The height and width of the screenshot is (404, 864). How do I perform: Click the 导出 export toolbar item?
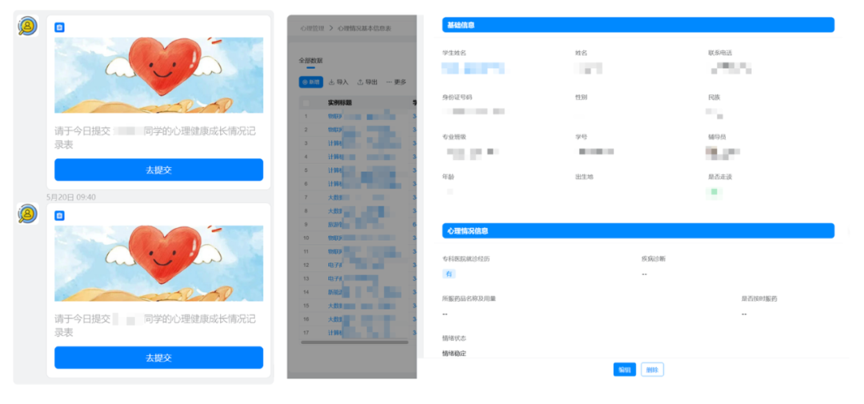(x=367, y=82)
